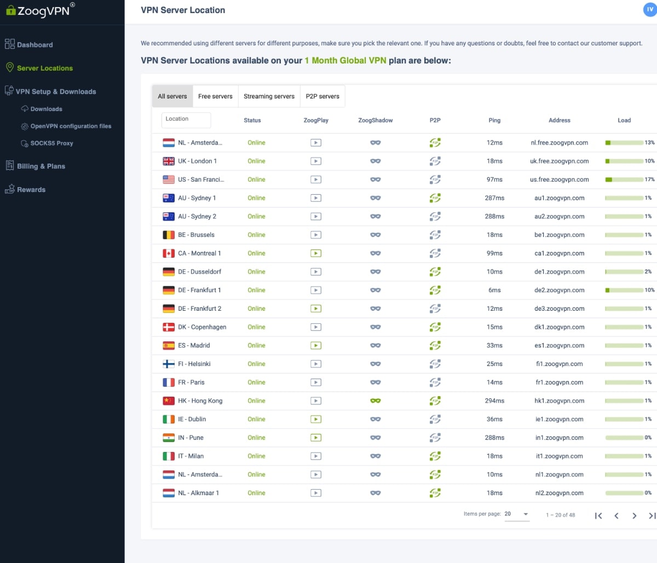Click the P2P column header
The width and height of the screenshot is (657, 563).
pyautogui.click(x=435, y=120)
